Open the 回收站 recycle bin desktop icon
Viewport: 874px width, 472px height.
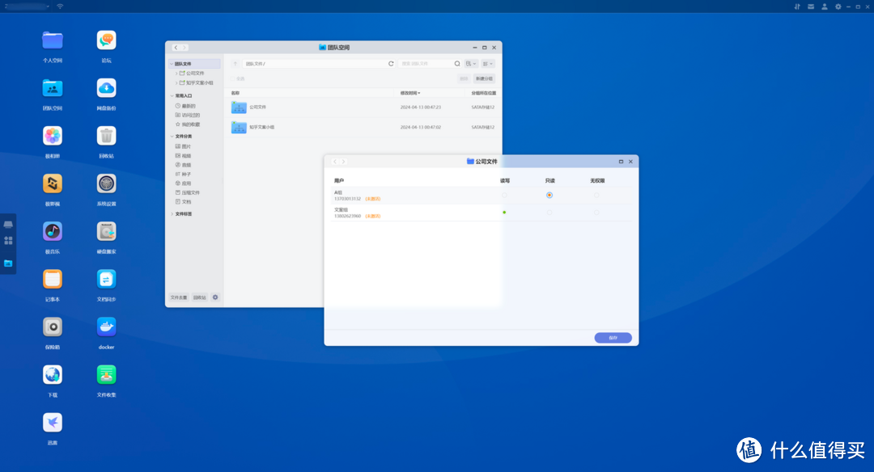[x=107, y=136]
